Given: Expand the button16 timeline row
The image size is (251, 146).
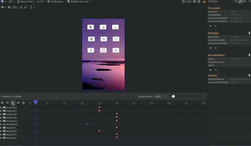Looking at the screenshot, I should click(x=1, y=114).
